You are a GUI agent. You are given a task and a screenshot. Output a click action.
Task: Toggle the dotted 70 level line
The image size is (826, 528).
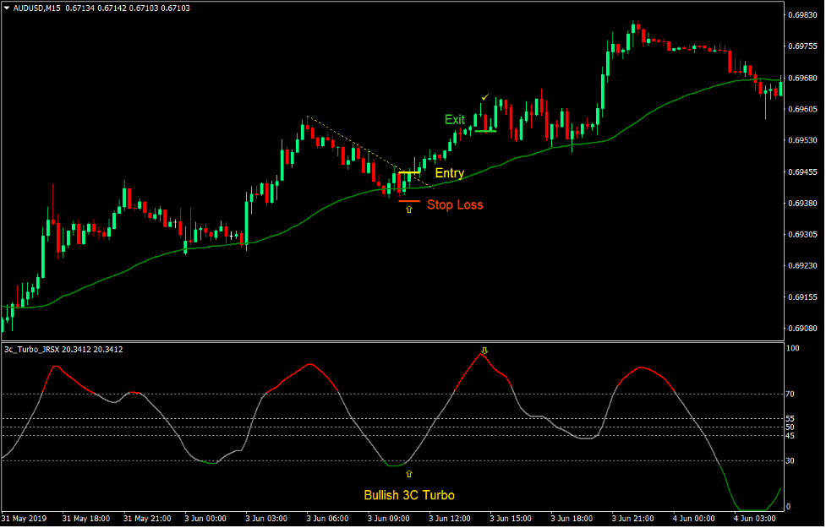click(x=254, y=394)
